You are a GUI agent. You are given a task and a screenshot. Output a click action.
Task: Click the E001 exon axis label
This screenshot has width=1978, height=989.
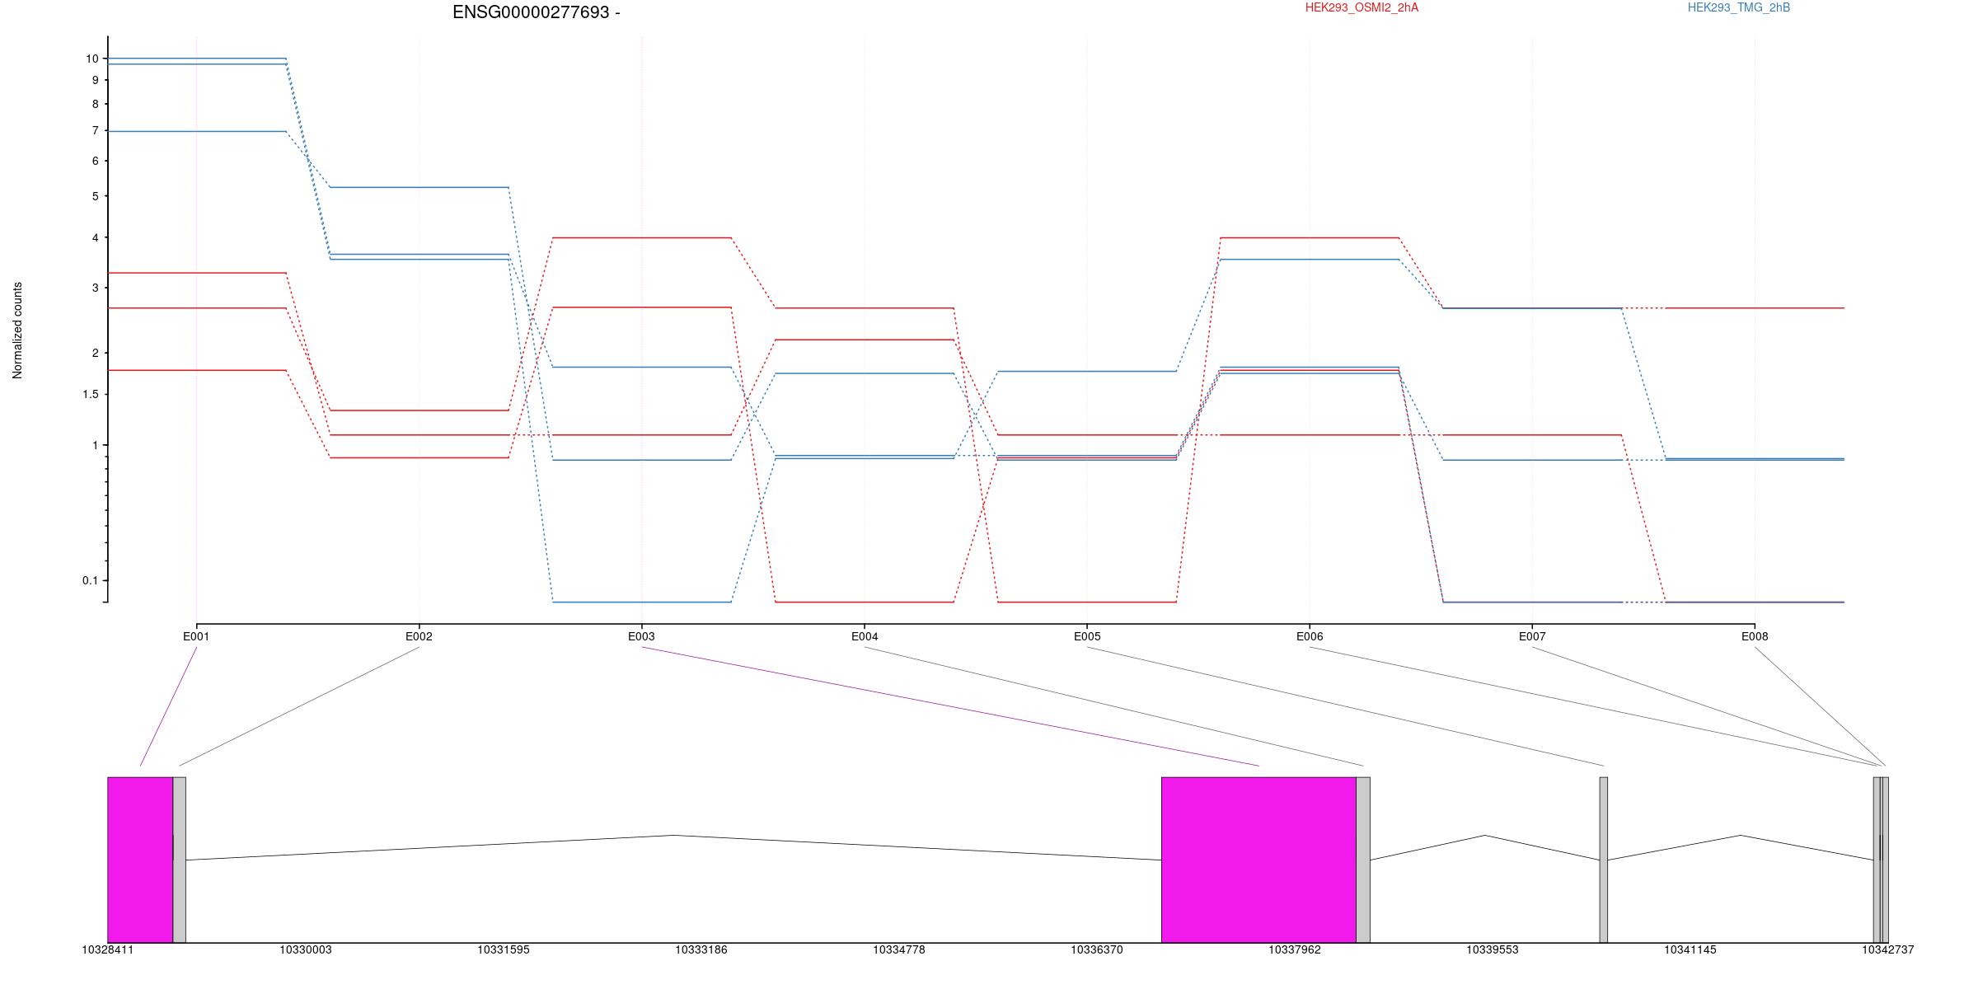click(x=196, y=636)
